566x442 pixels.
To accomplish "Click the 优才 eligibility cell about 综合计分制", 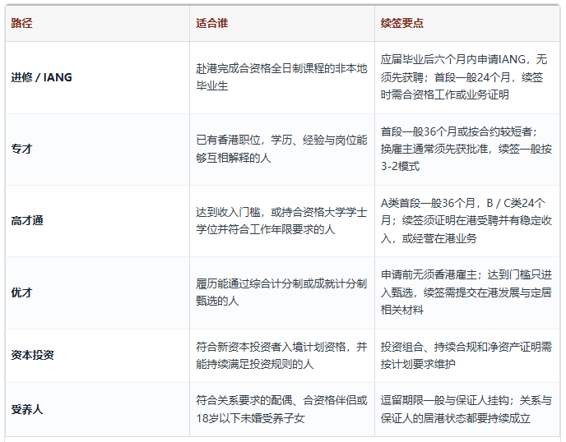I will [281, 292].
